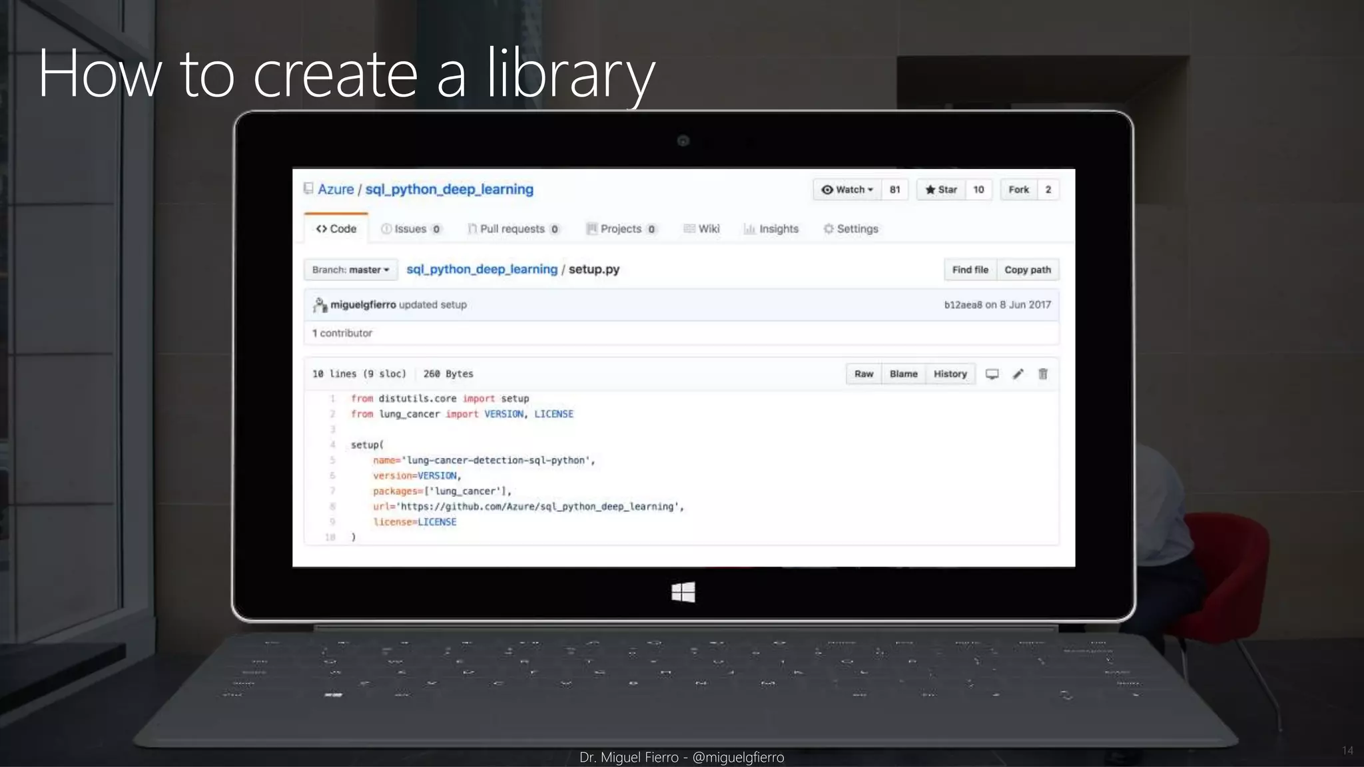Select line number 4 of setup.py

(x=332, y=445)
